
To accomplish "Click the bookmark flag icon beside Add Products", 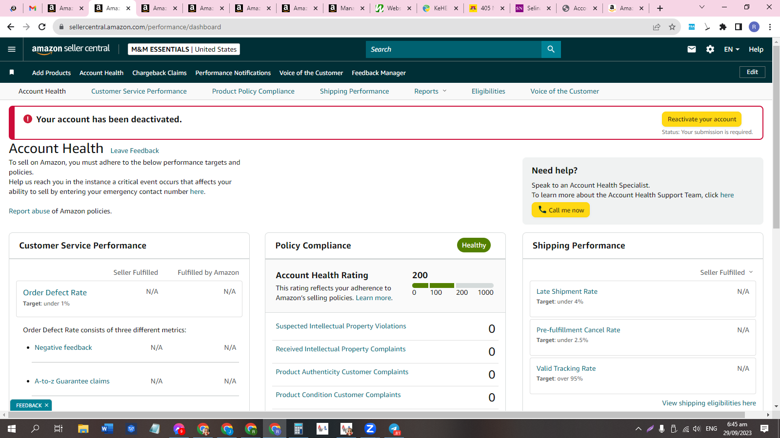I will (x=12, y=73).
